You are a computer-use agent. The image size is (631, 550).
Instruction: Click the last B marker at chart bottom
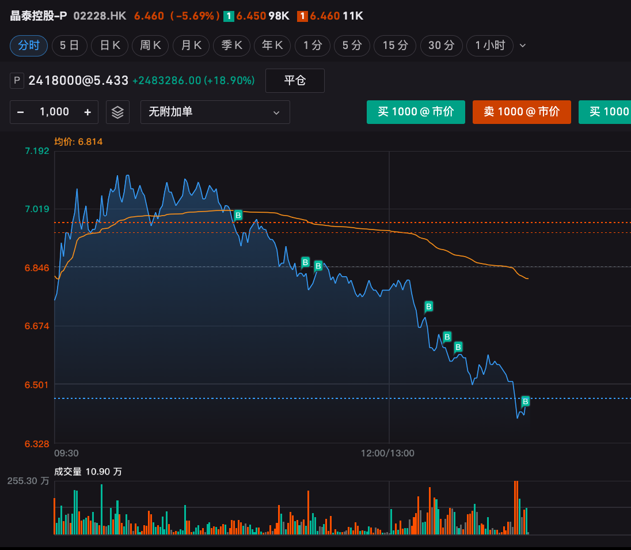coord(524,401)
